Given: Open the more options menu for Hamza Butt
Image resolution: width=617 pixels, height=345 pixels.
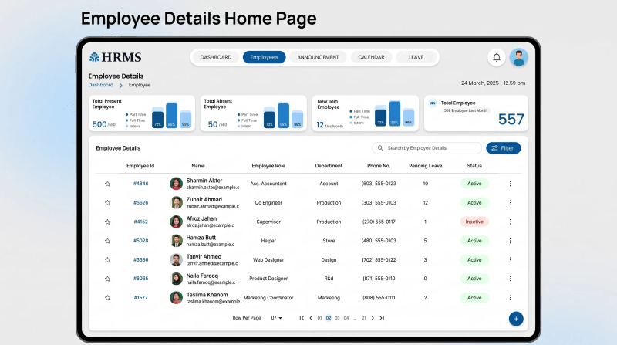Looking at the screenshot, I should (510, 241).
